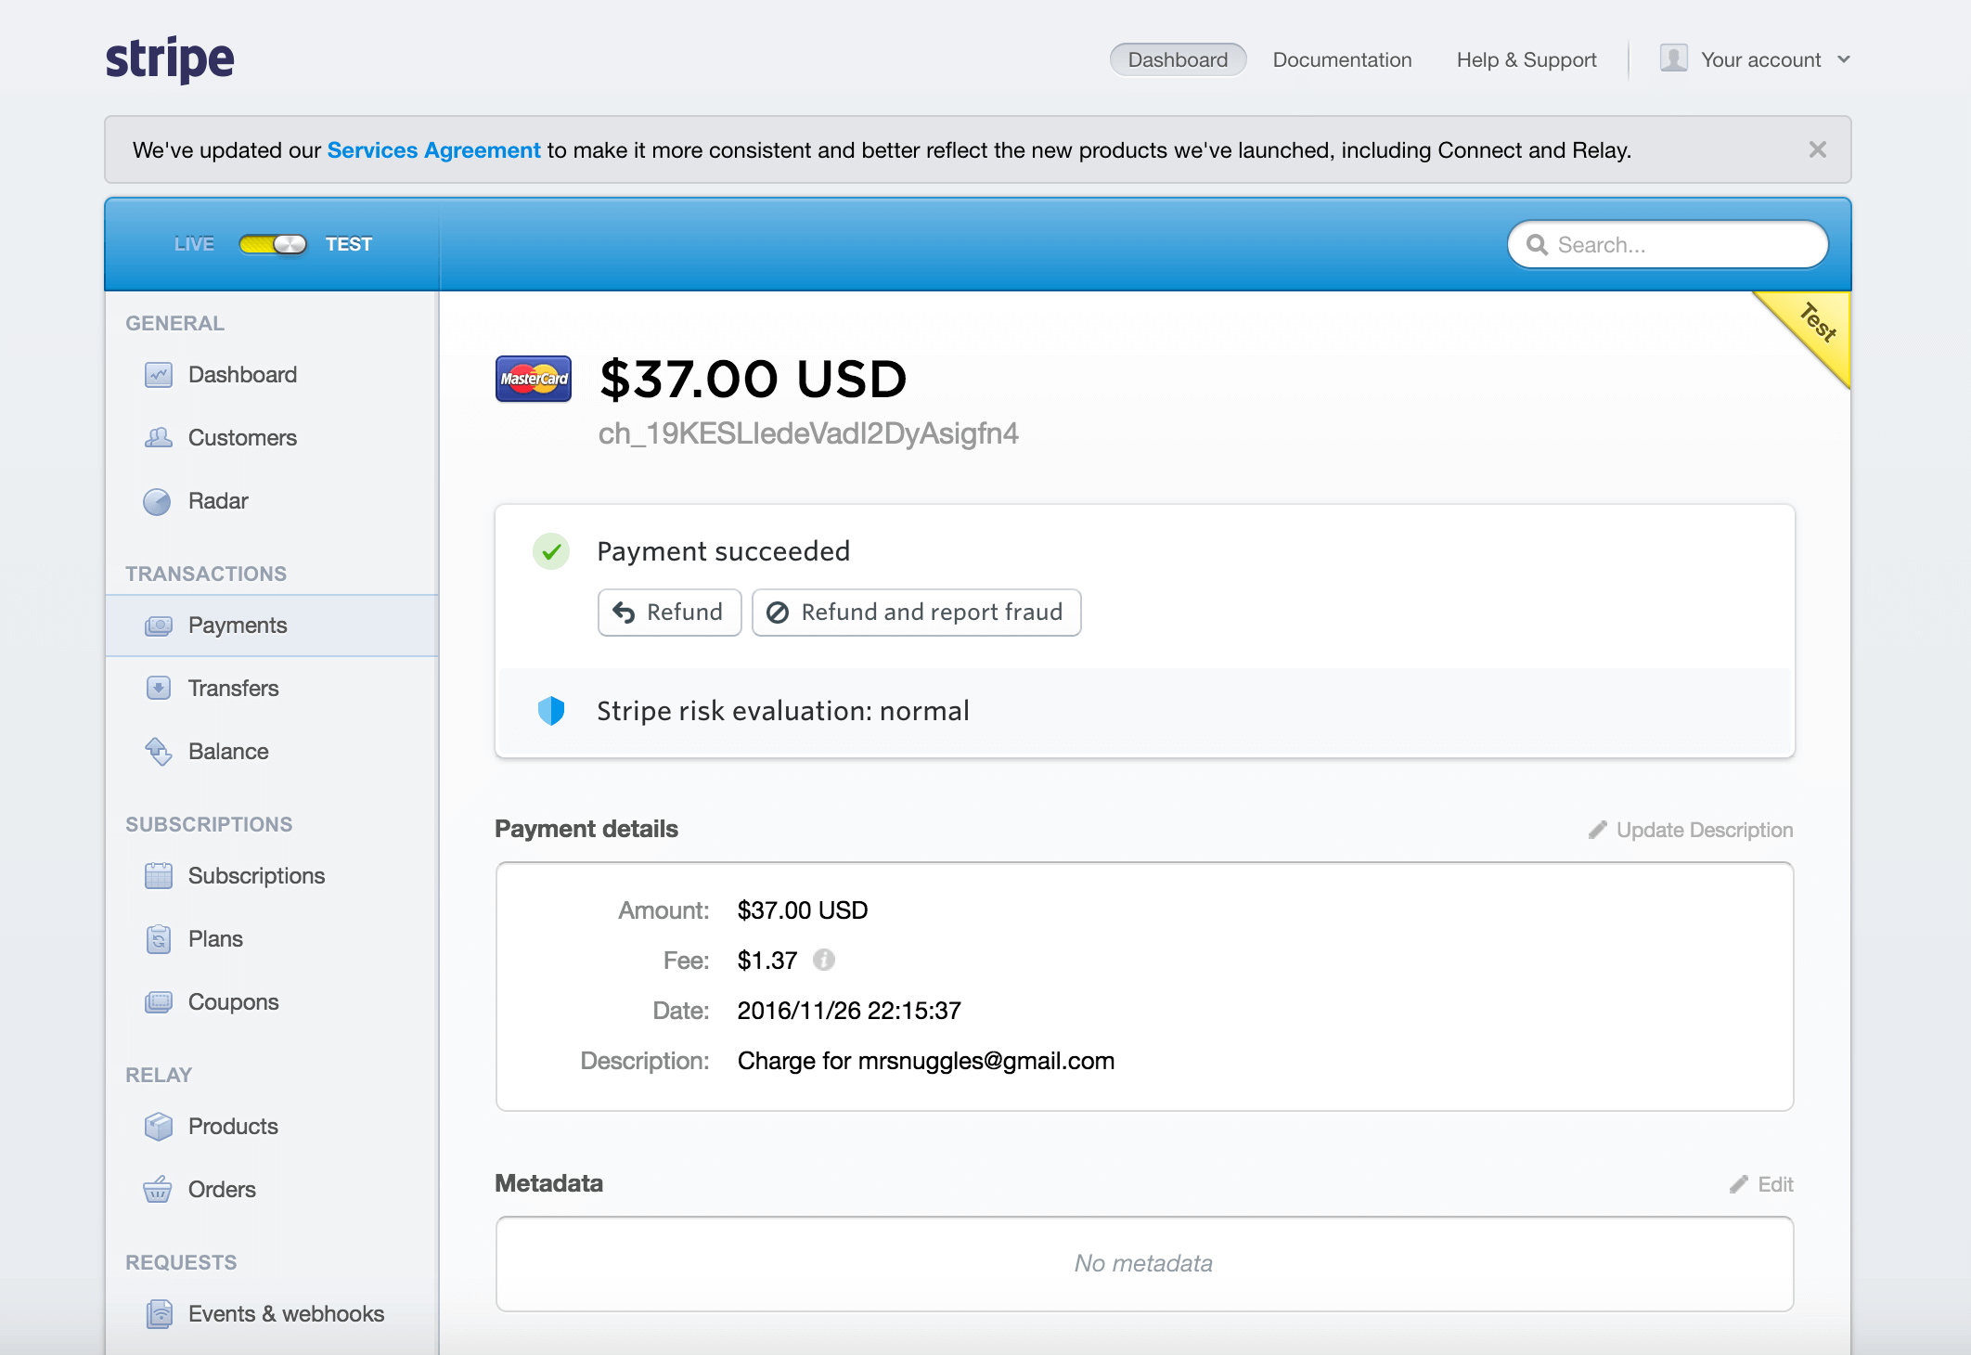Click the Refund button

coord(669,613)
